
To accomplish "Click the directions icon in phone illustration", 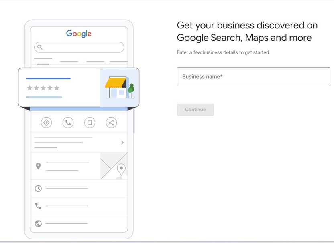I will [47, 123].
